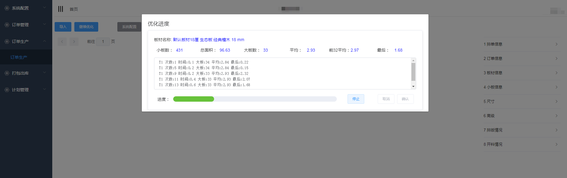Expand the 系统配置 sidebar menu chevron
567x178 pixels.
click(44, 7)
